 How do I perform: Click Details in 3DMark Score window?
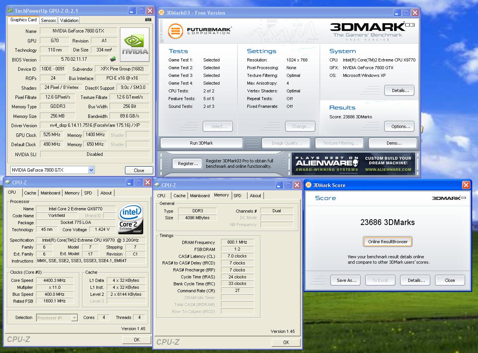[415, 280]
